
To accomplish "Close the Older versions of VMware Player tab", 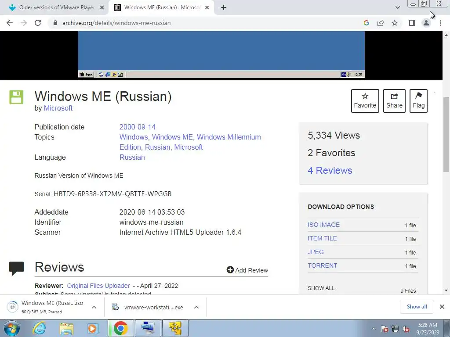I will [102, 8].
